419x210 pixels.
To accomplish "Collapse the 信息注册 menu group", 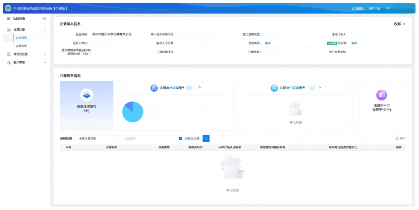I will [26, 30].
